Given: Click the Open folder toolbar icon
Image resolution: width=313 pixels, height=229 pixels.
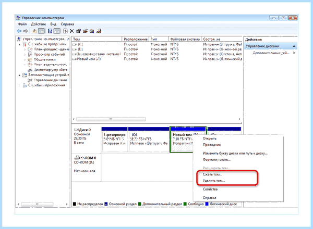Looking at the screenshot, I should (x=85, y=31).
